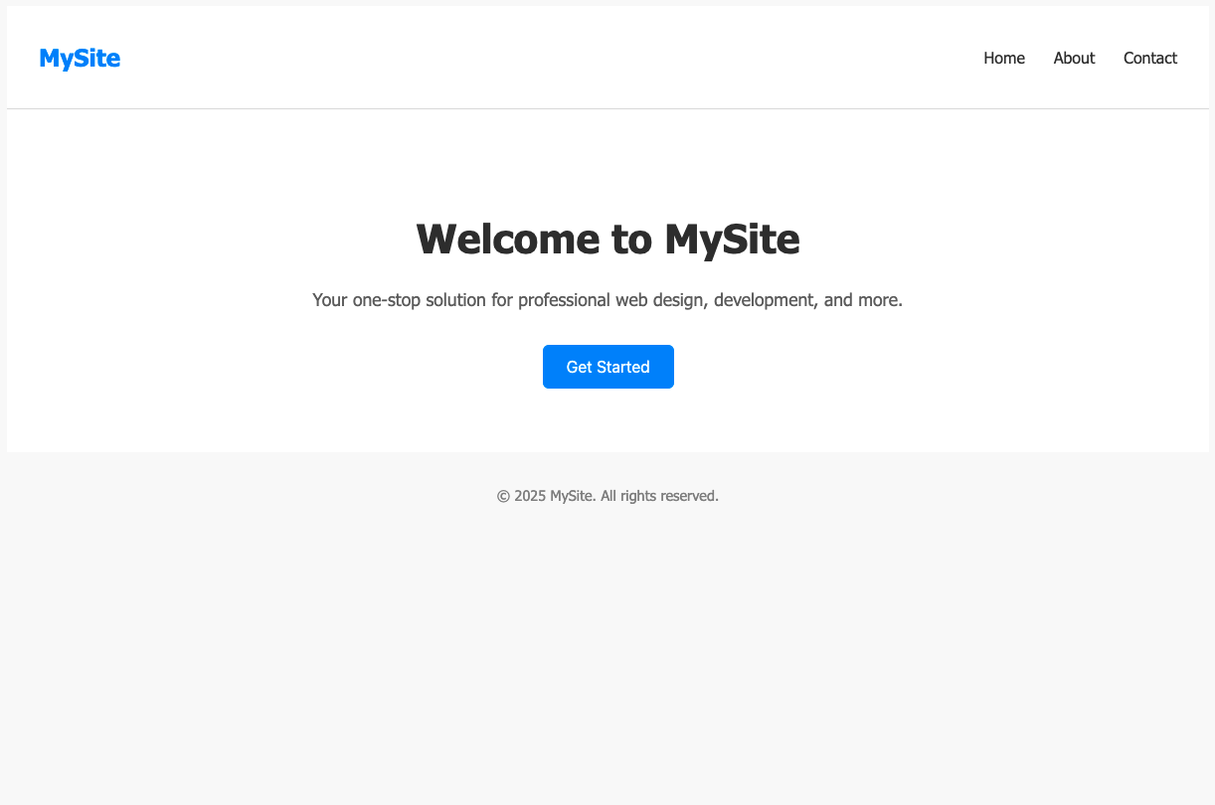Click the phrase 'web design' in the tagline

click(661, 300)
